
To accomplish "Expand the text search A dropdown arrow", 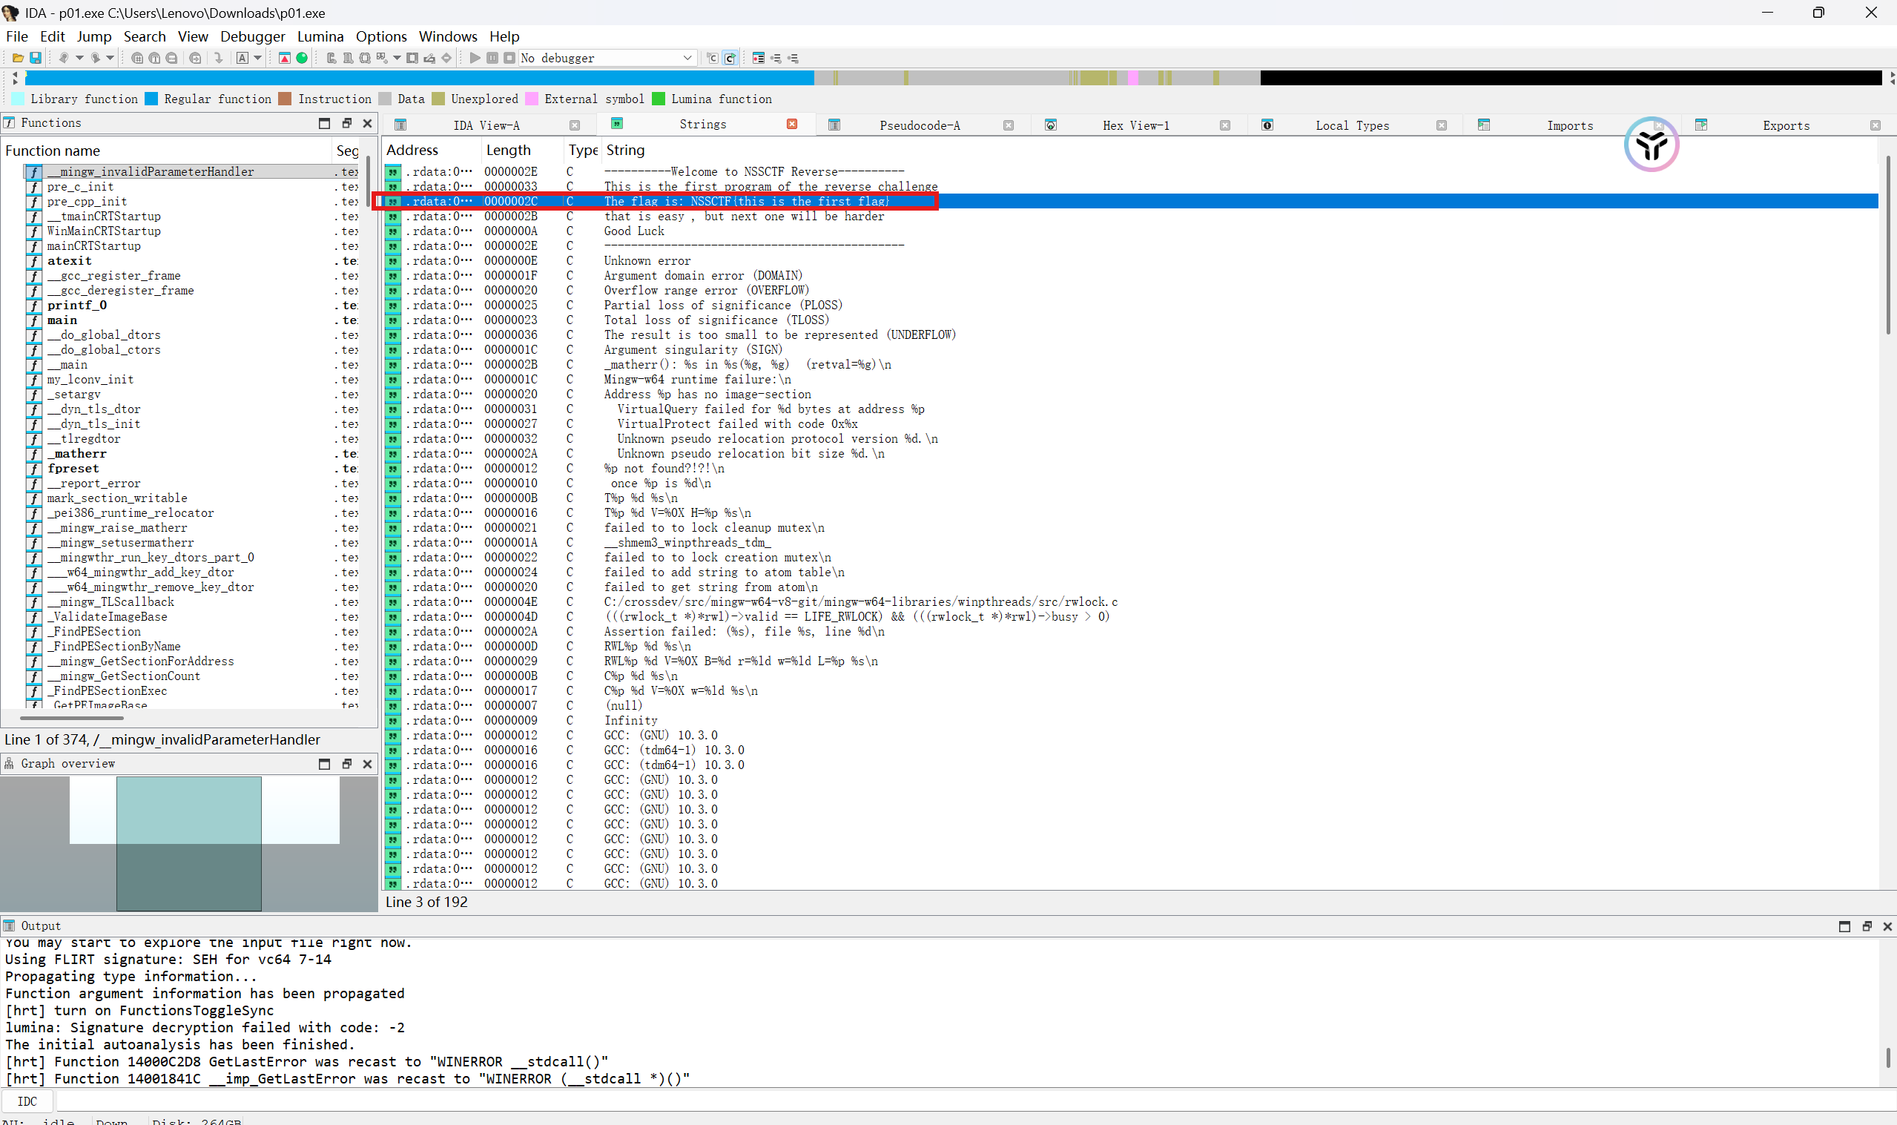I will [257, 58].
